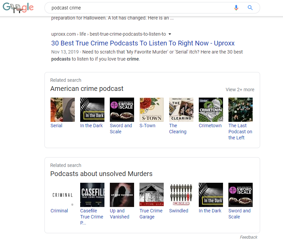Screen dimensions: 283x243
Task: Open The Last Podcast on the Left link
Action: coord(240,132)
